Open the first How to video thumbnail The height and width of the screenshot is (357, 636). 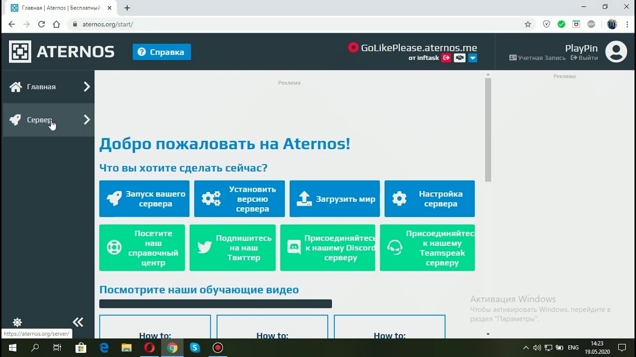[155, 327]
